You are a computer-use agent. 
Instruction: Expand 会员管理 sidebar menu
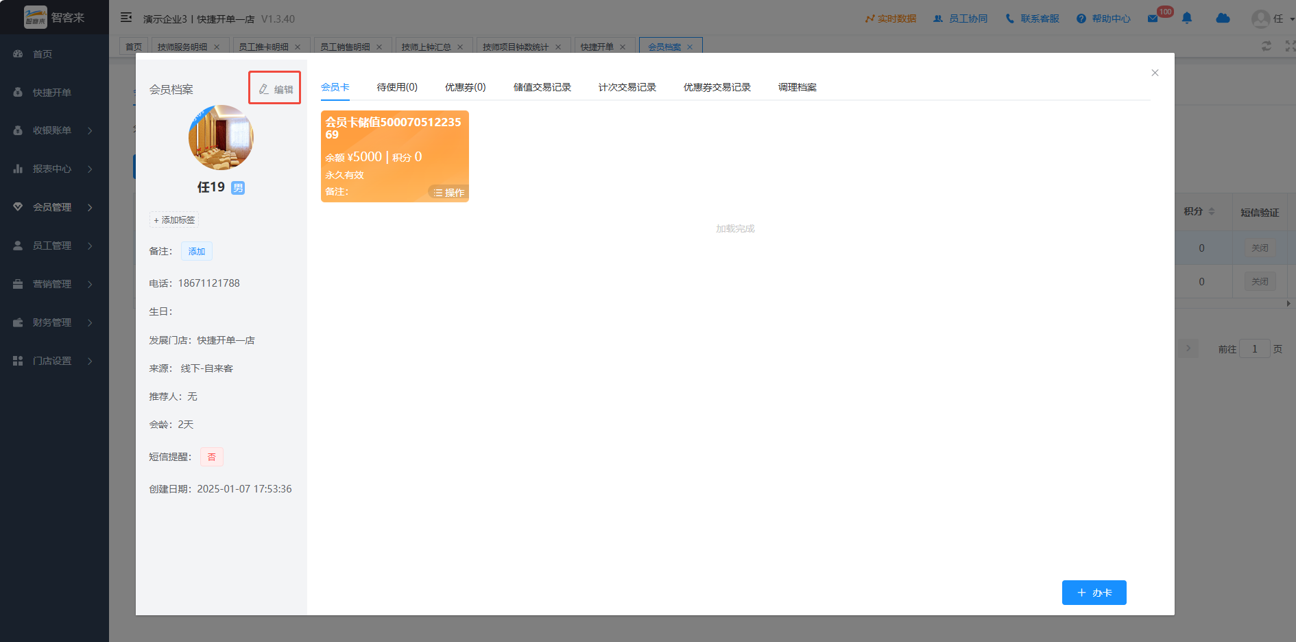tap(54, 207)
